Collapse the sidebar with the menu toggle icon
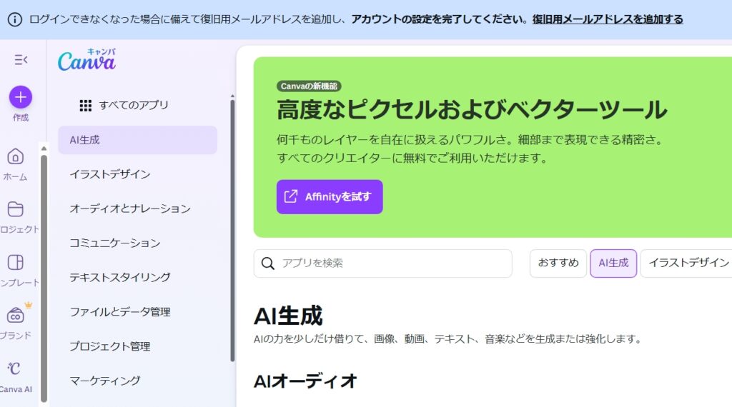 tap(21, 60)
